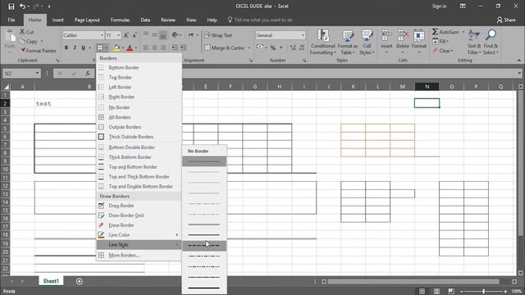Screen dimensions: 525x295
Task: Expand the Line Color submenu
Action: [x=139, y=235]
